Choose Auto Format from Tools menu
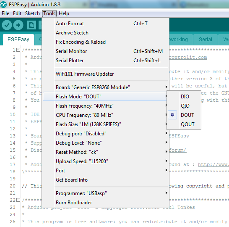 (106, 24)
